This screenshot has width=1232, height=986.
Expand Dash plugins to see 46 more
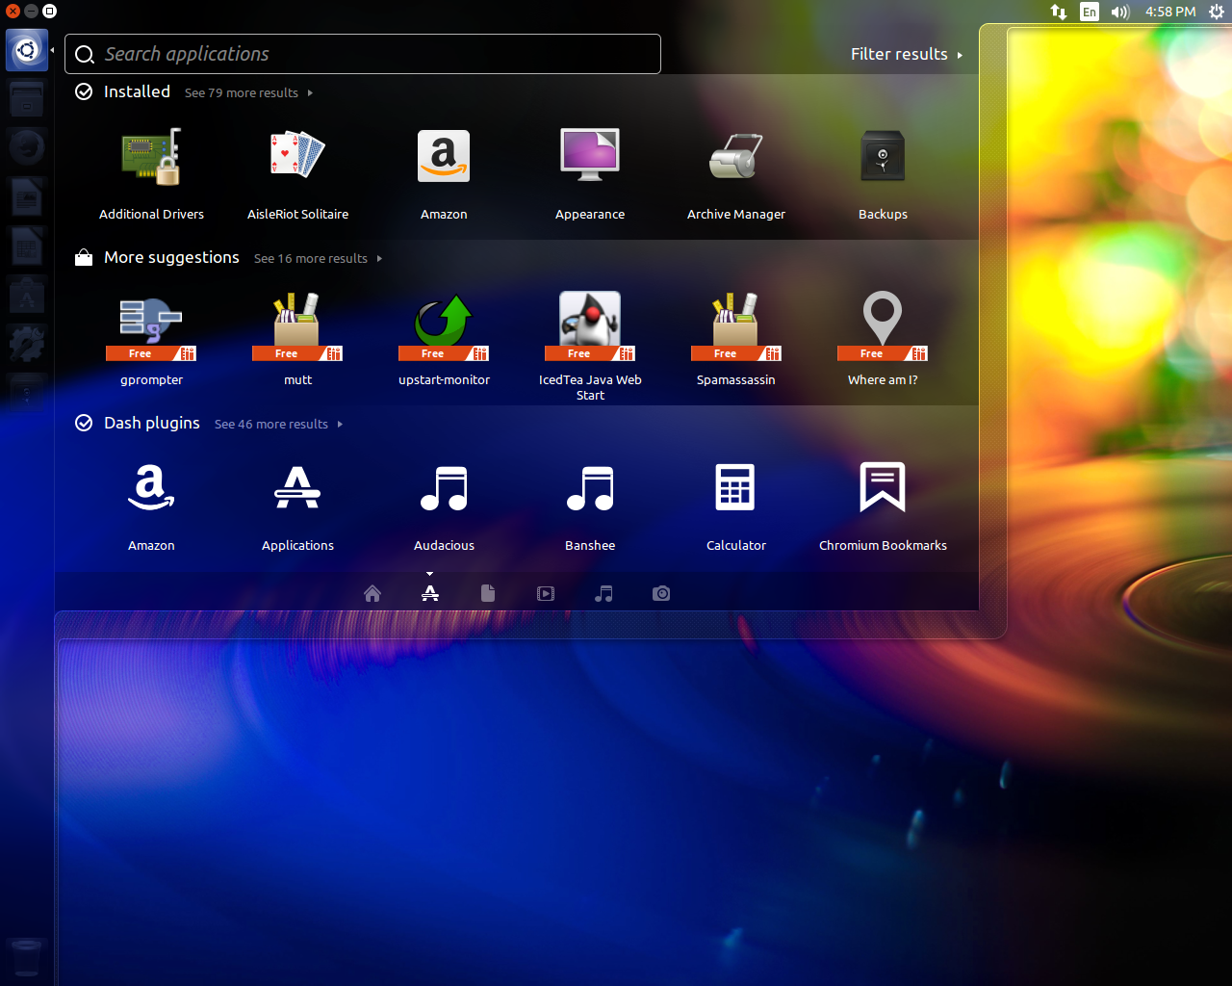point(278,425)
